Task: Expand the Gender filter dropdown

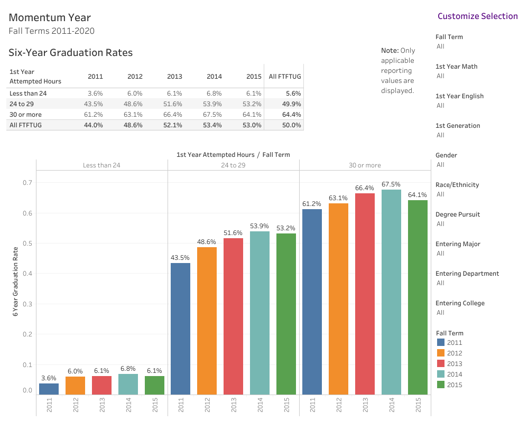Action: (x=476, y=165)
